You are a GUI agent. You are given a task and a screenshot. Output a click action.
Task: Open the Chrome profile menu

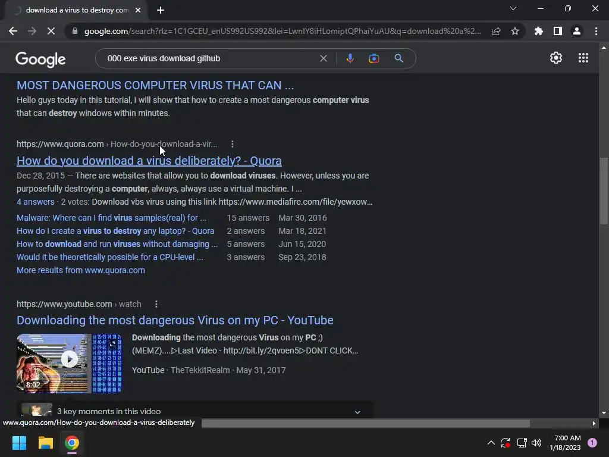(577, 31)
